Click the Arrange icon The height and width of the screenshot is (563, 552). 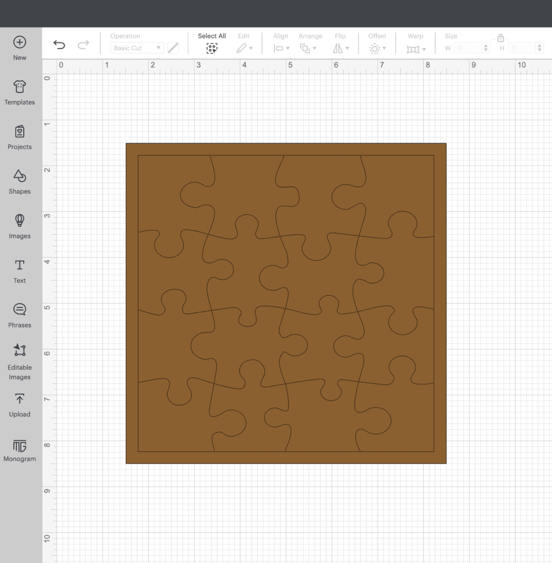click(305, 48)
